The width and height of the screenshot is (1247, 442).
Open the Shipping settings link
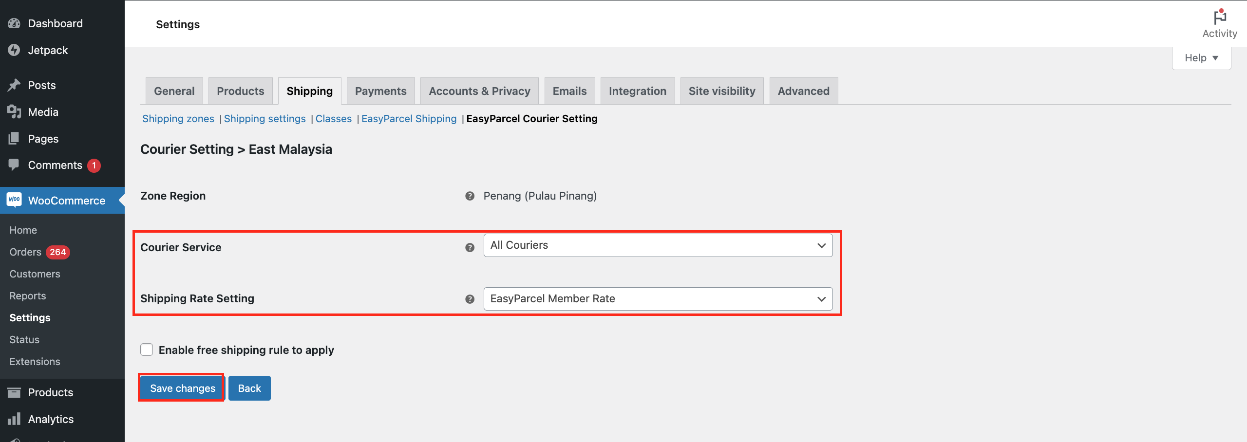pos(265,119)
